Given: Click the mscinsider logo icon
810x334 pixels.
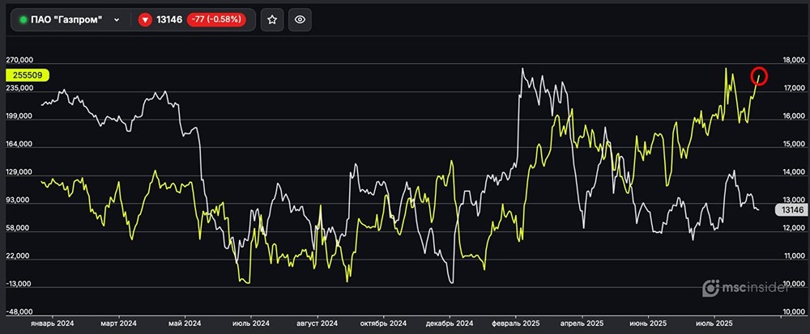Looking at the screenshot, I should coord(710,288).
